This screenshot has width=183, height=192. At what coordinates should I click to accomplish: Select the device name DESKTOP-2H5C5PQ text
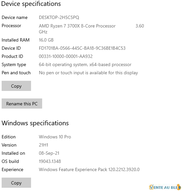(x=59, y=17)
